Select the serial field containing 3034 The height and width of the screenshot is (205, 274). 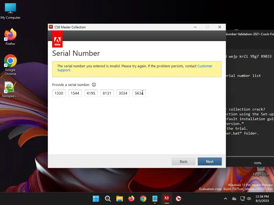click(x=123, y=93)
